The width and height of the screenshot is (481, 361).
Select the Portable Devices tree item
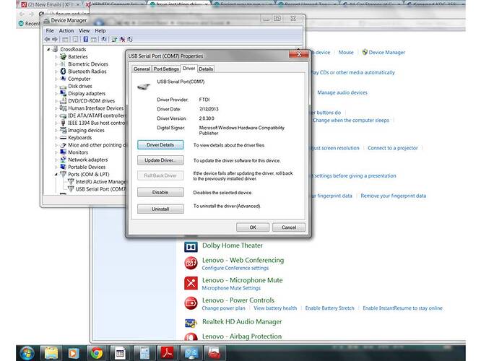point(87,167)
